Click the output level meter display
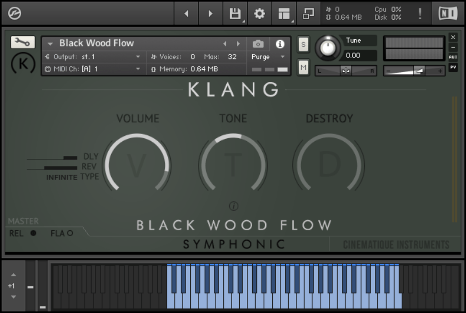The image size is (466, 313). [414, 48]
